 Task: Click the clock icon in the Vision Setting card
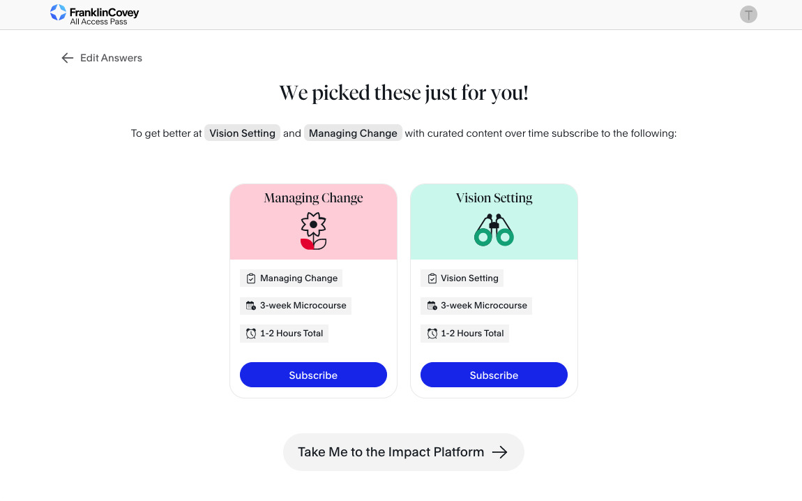point(432,334)
